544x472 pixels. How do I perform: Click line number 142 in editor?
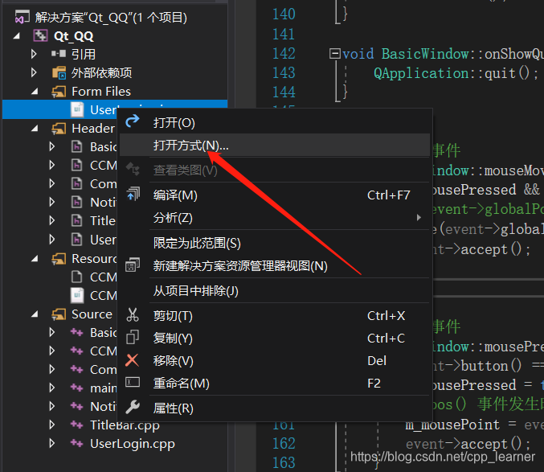(284, 53)
